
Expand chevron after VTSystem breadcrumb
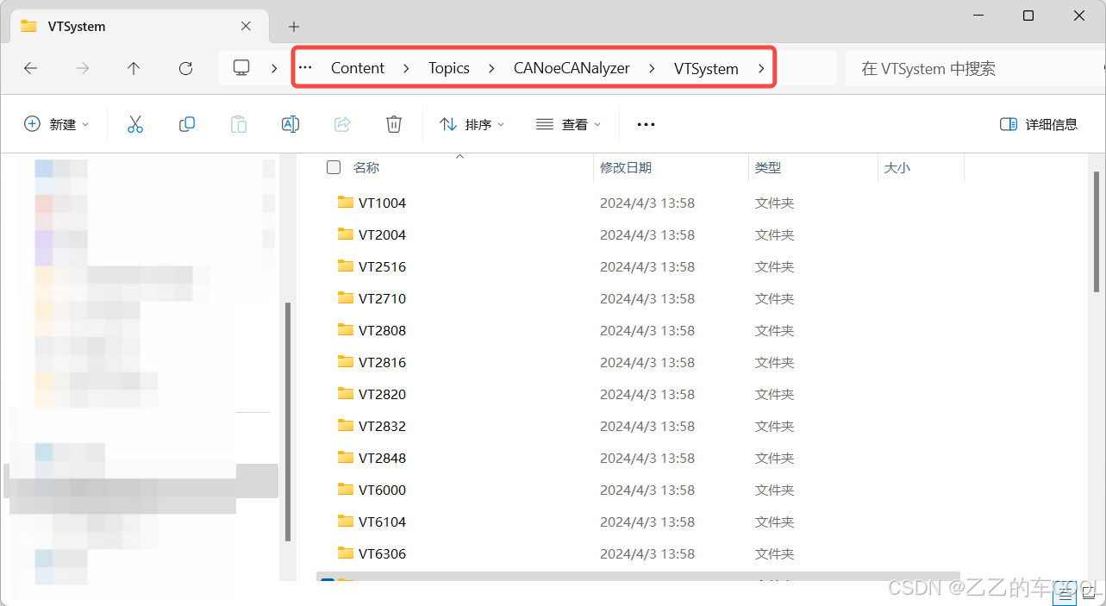[x=760, y=68]
